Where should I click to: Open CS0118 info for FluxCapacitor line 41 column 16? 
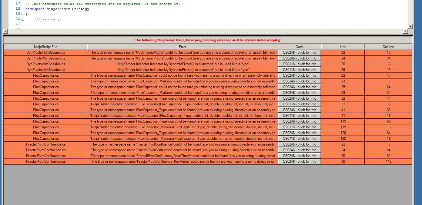pos(300,116)
